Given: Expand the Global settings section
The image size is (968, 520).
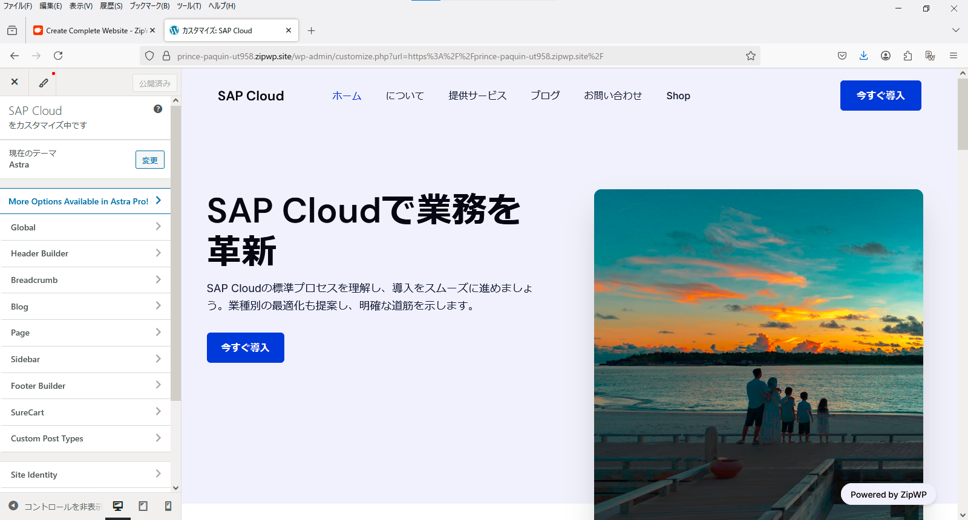Looking at the screenshot, I should point(85,227).
